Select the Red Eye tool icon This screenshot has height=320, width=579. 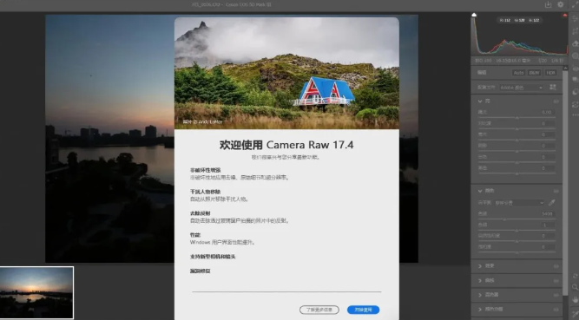point(575,68)
